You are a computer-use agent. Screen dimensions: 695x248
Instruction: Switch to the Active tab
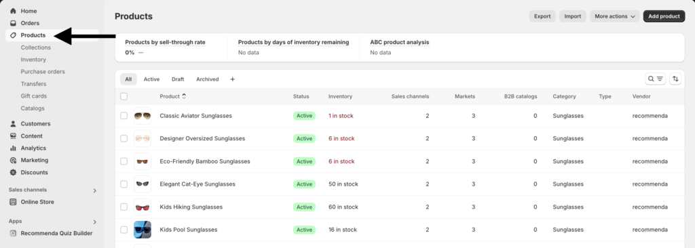coord(151,79)
